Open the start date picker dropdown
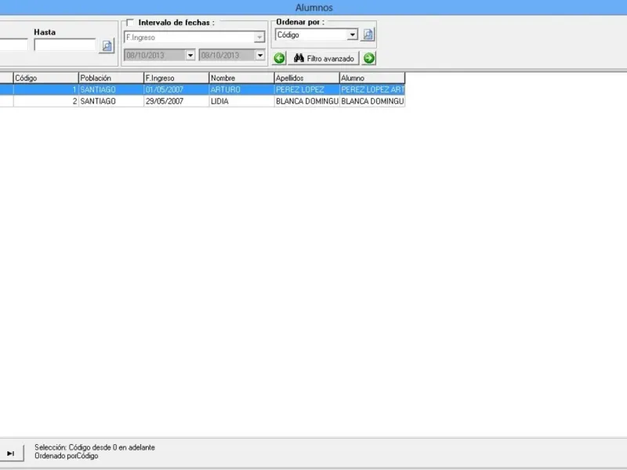The width and height of the screenshot is (627, 470). click(190, 55)
